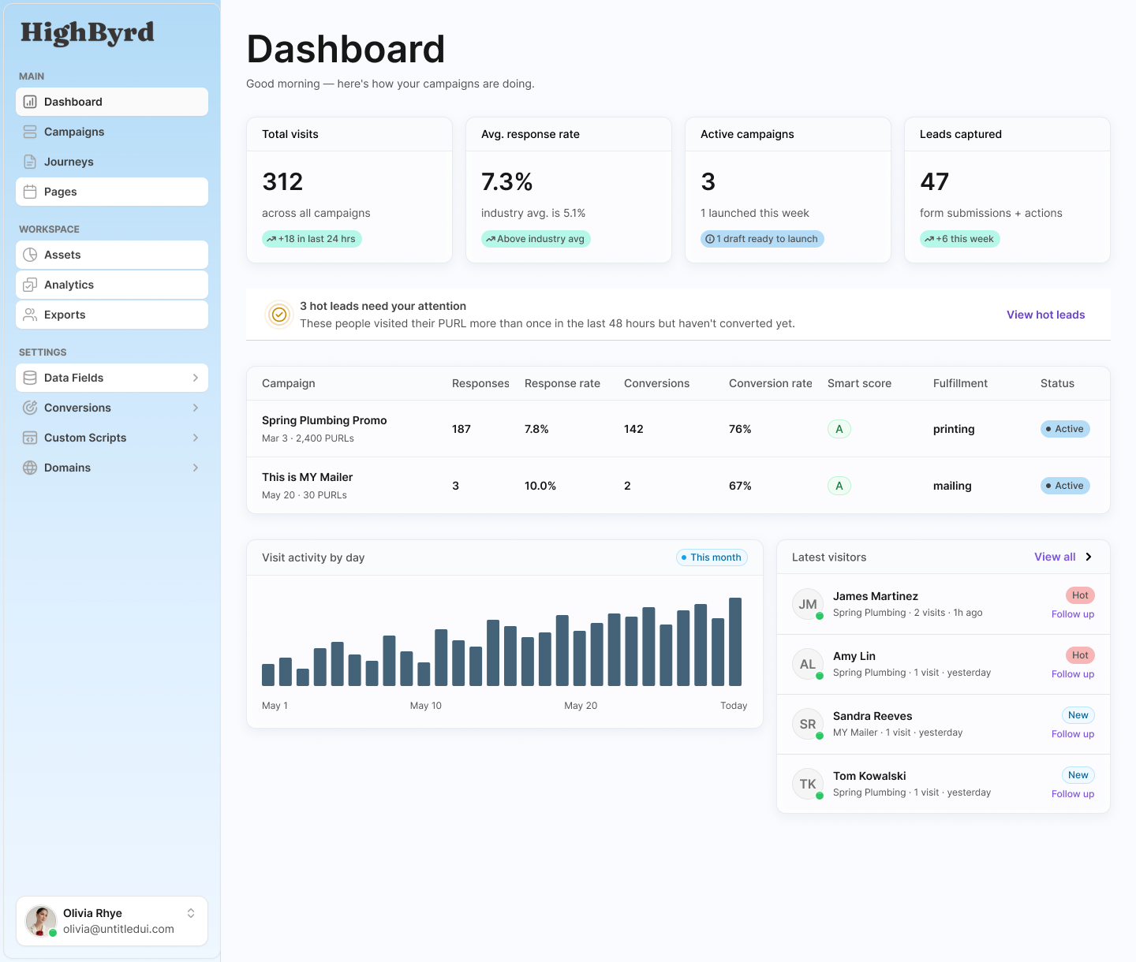Follow up with James Martinez
1136x962 pixels.
(1073, 614)
